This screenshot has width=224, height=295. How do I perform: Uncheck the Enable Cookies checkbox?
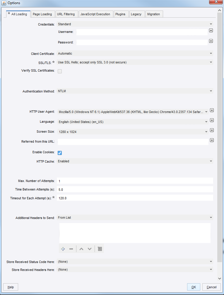[60, 153]
